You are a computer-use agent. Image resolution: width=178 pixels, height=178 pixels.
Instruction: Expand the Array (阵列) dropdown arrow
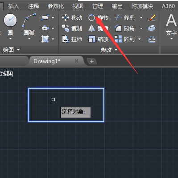pyautogui.click(x=139, y=39)
